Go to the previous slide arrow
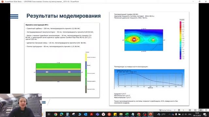 point(175,110)
